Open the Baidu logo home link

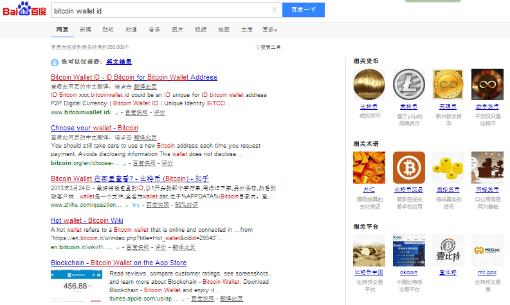coord(24,10)
